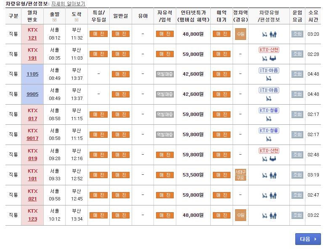Open the 자세히 알아보기 link

pyautogui.click(x=68, y=4)
